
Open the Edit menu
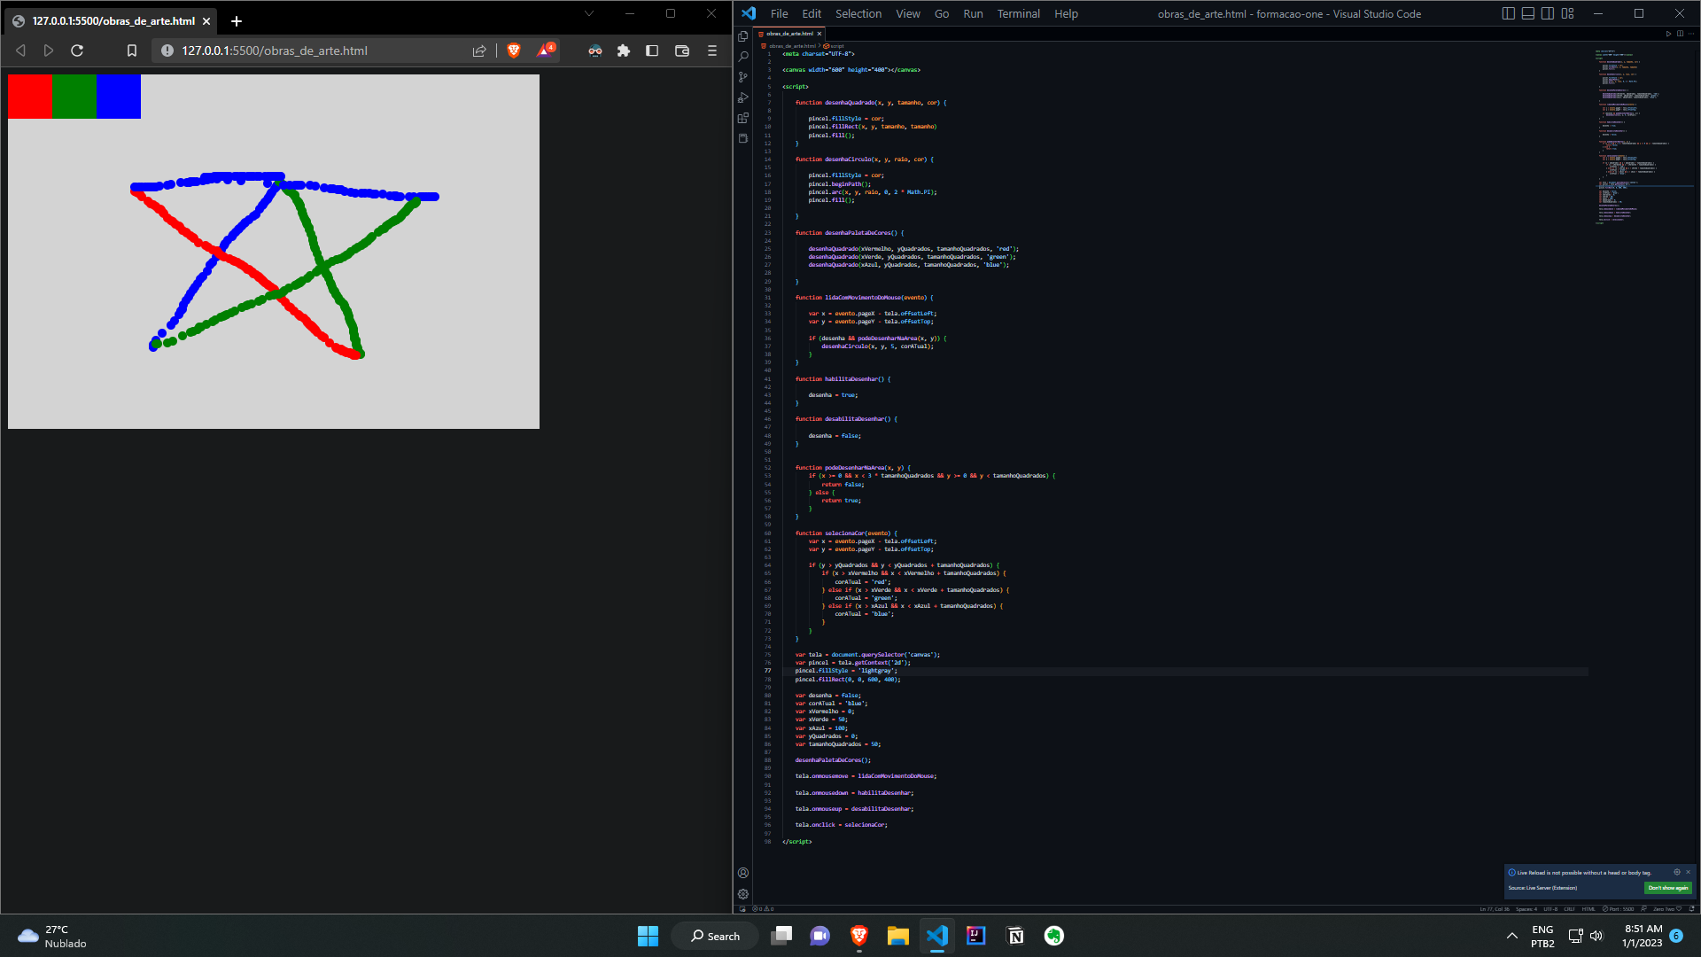click(812, 13)
